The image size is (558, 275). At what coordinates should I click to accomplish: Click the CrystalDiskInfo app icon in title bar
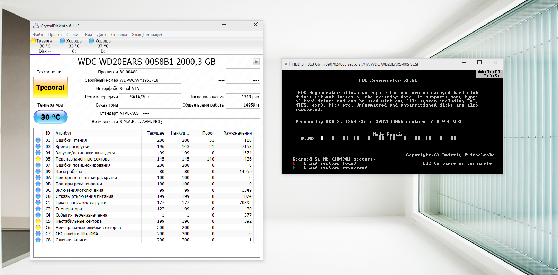36,26
